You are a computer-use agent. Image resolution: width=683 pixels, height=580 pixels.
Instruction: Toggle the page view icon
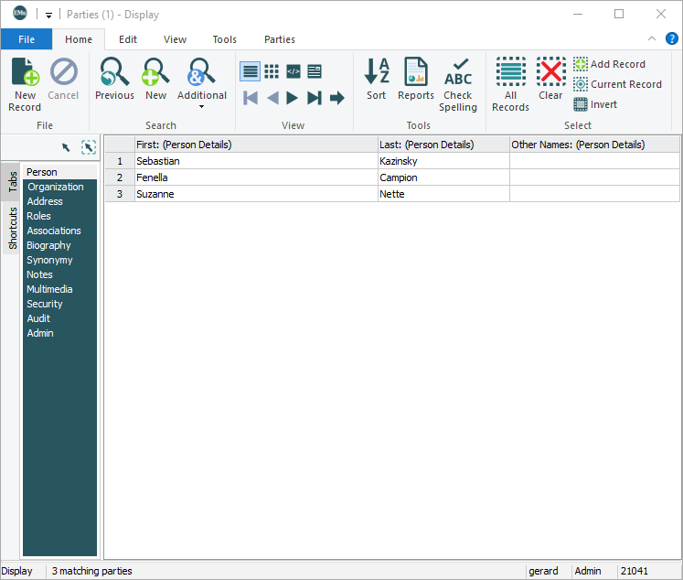[x=315, y=71]
